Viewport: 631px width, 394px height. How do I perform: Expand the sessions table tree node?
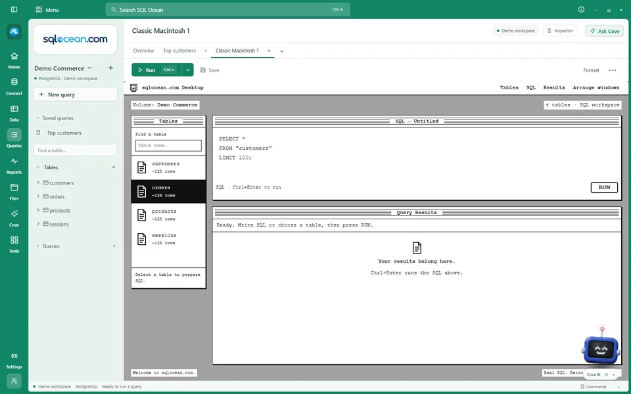tap(38, 224)
